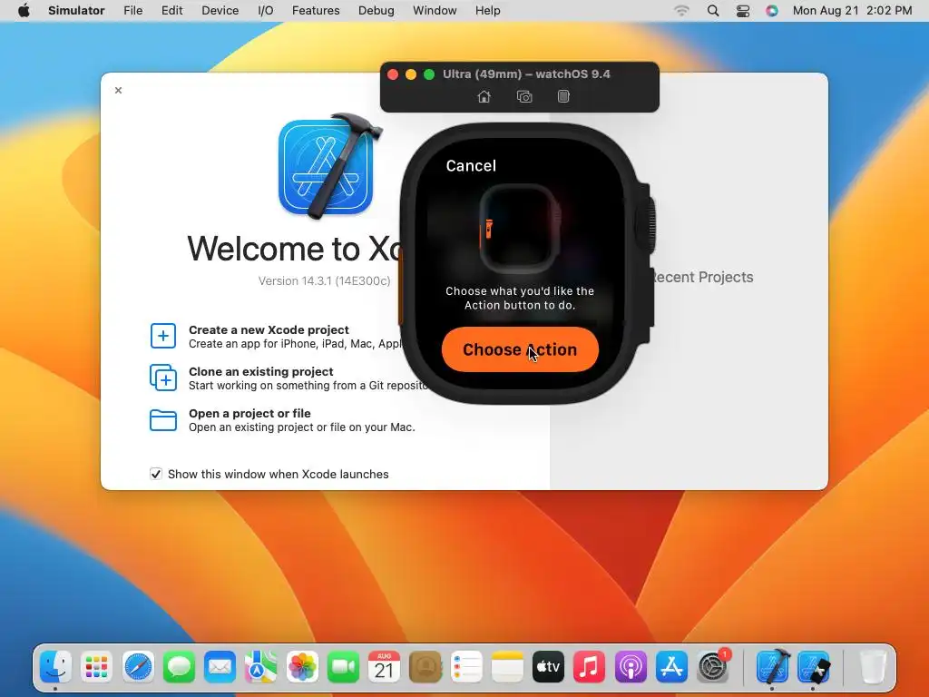Open Contacts from the Dock
This screenshot has width=929, height=697.
tap(425, 667)
